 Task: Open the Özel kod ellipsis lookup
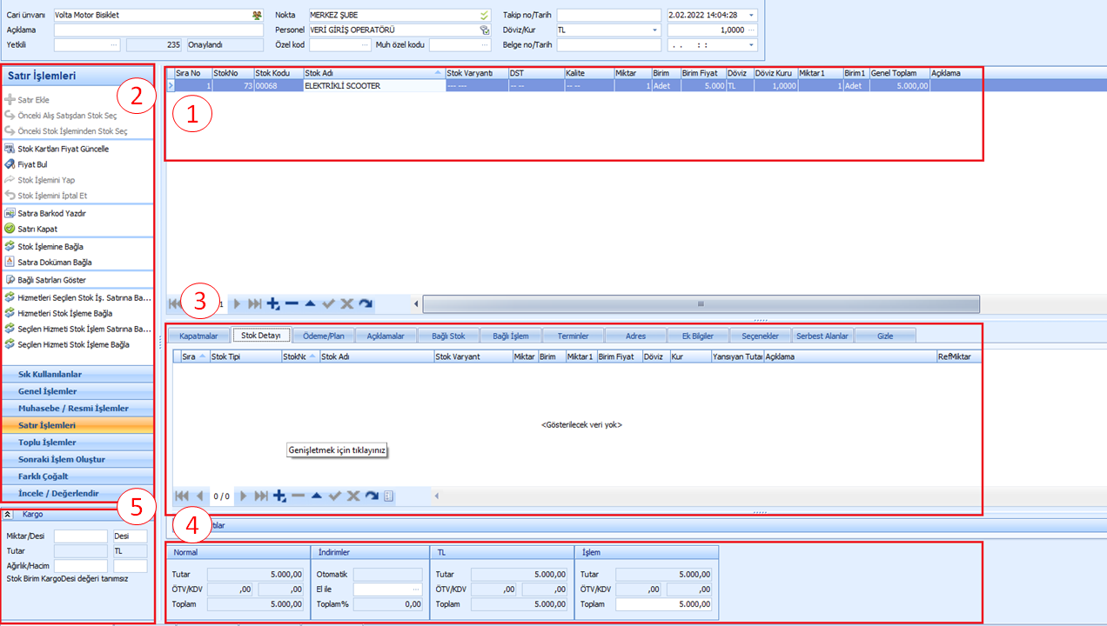(365, 44)
